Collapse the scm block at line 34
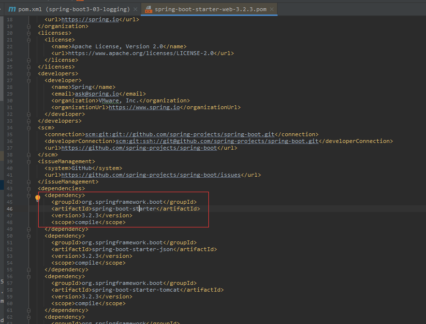The image size is (426, 324). coord(29,128)
